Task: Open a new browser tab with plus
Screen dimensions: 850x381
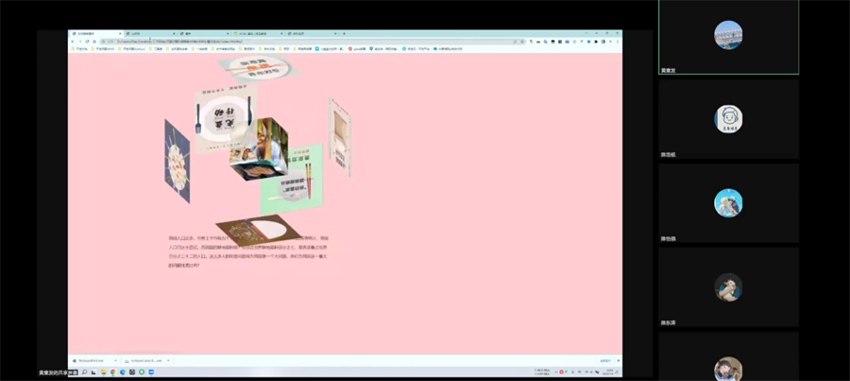Action: coord(344,33)
